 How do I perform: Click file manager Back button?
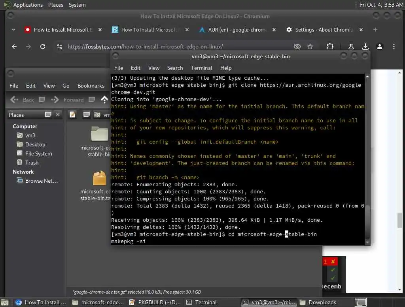(22, 100)
